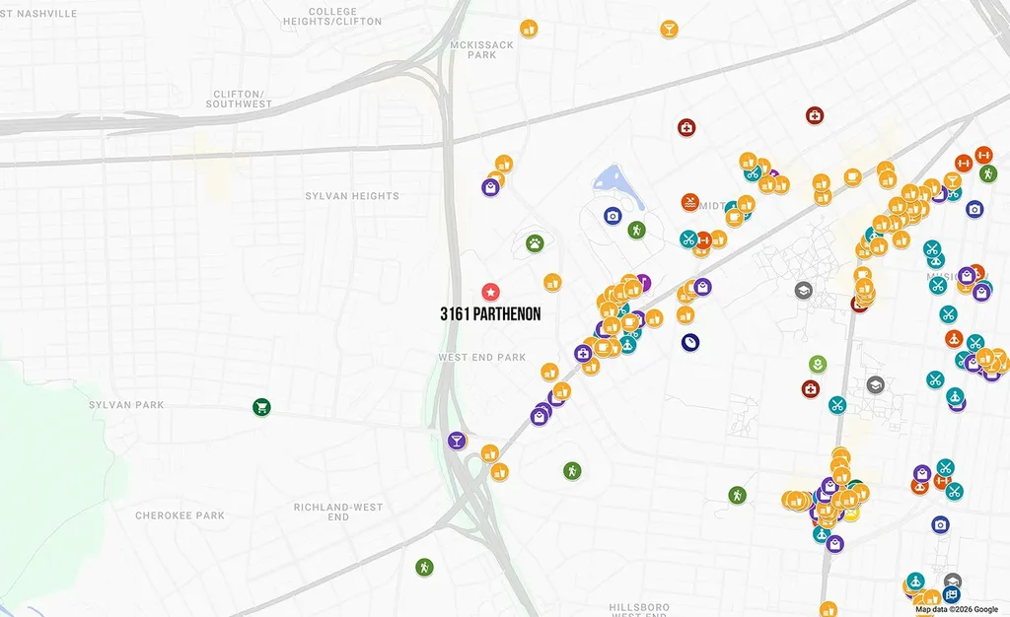
Task: Click the hiker marker south of Richland-West End label
Action: point(424,567)
